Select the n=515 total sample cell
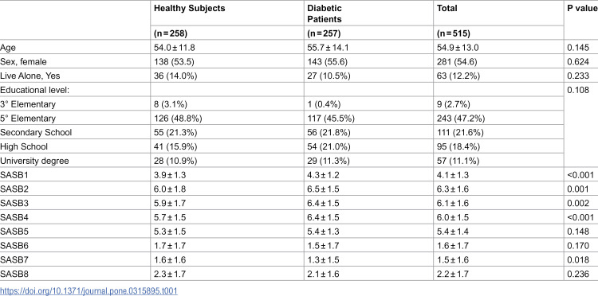The image size is (598, 296). (x=453, y=33)
